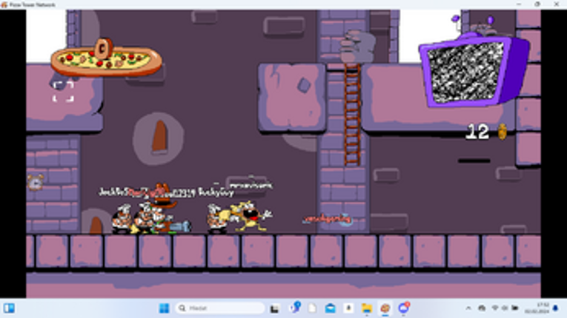Open the notification bell in the taskbar

[555, 308]
